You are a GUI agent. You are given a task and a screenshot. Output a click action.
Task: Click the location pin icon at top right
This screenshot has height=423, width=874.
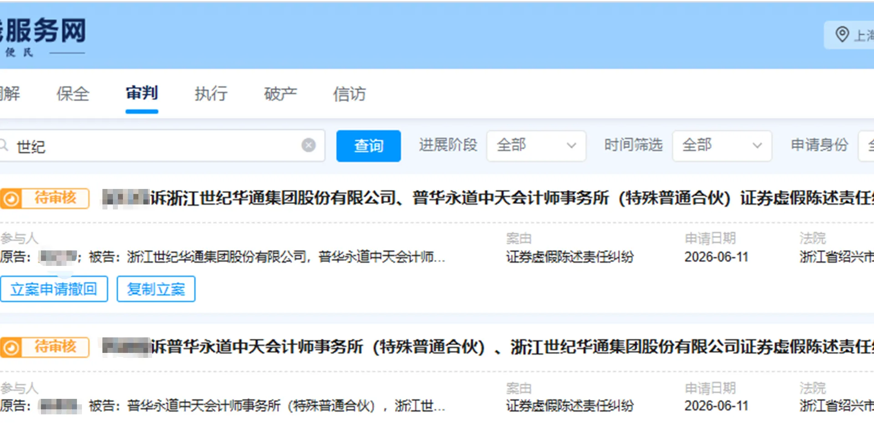pyautogui.click(x=842, y=35)
